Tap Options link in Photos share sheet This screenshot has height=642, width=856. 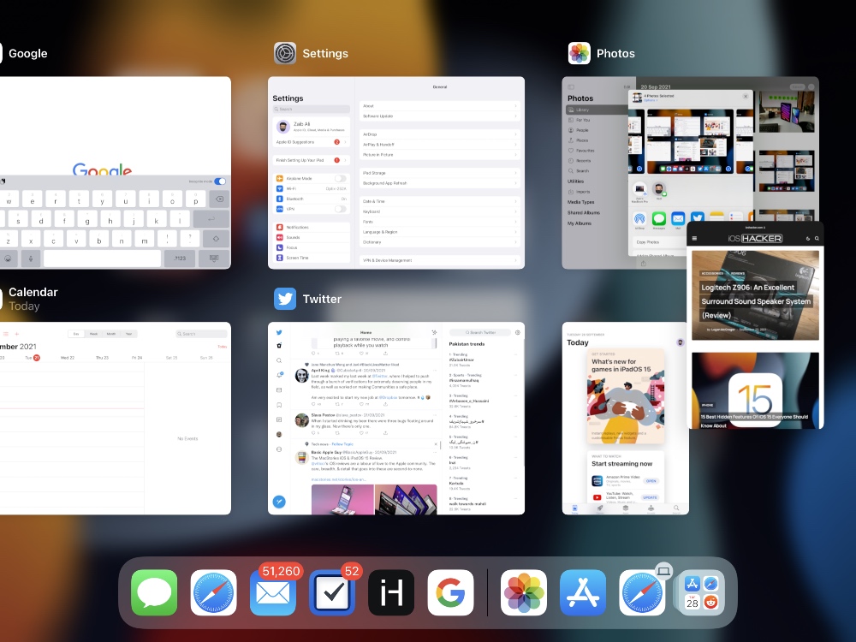coord(650,100)
